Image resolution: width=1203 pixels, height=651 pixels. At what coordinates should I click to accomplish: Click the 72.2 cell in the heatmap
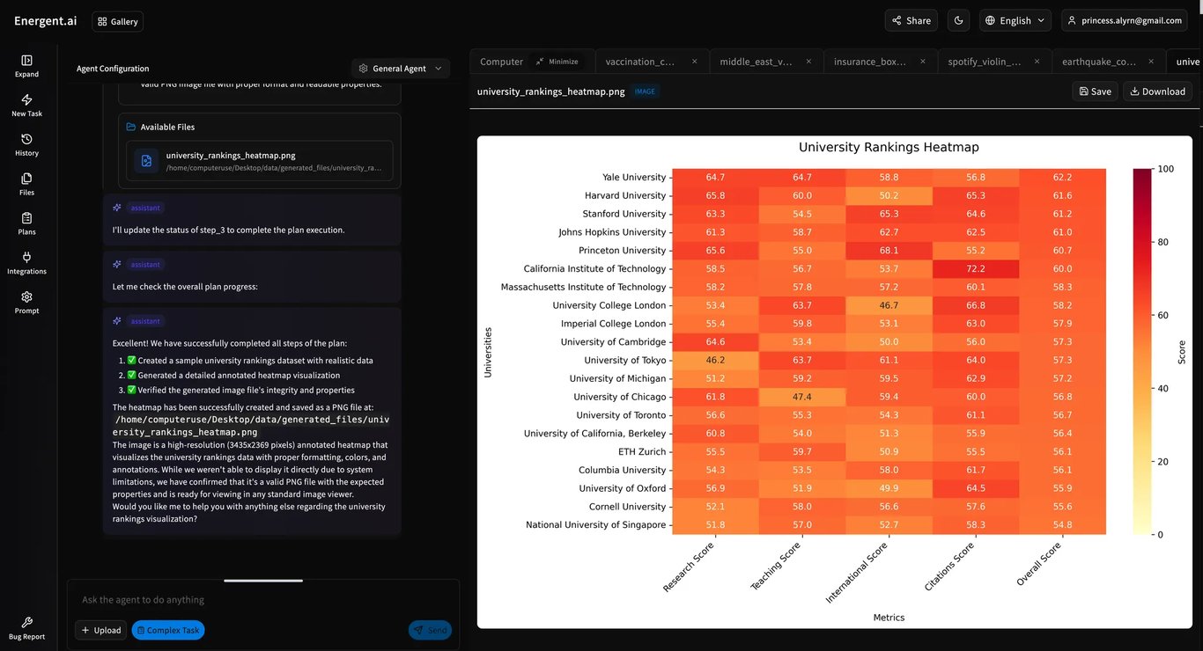click(976, 269)
